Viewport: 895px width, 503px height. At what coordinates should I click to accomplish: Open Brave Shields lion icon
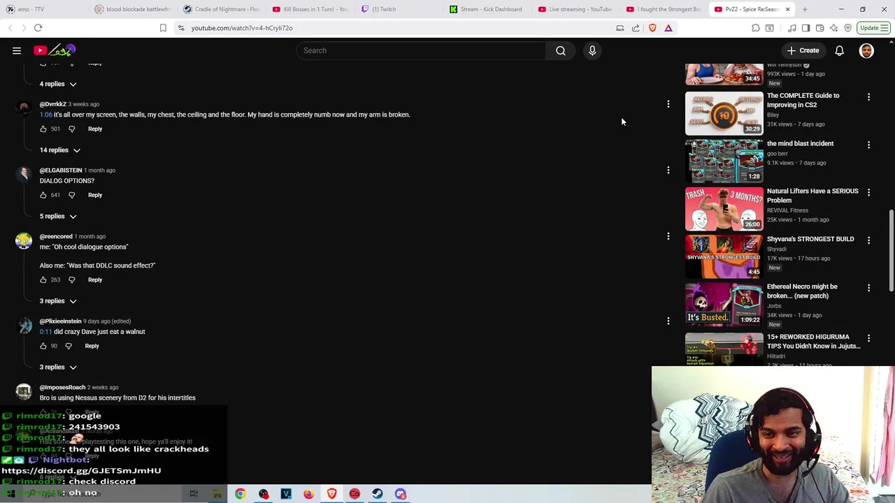[x=652, y=28]
